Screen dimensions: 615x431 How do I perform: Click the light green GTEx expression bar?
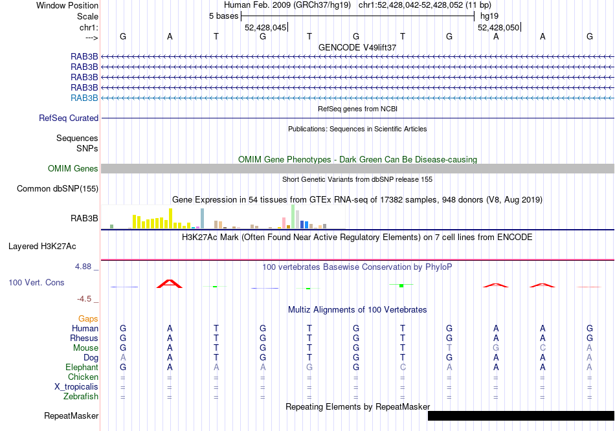tap(293, 217)
